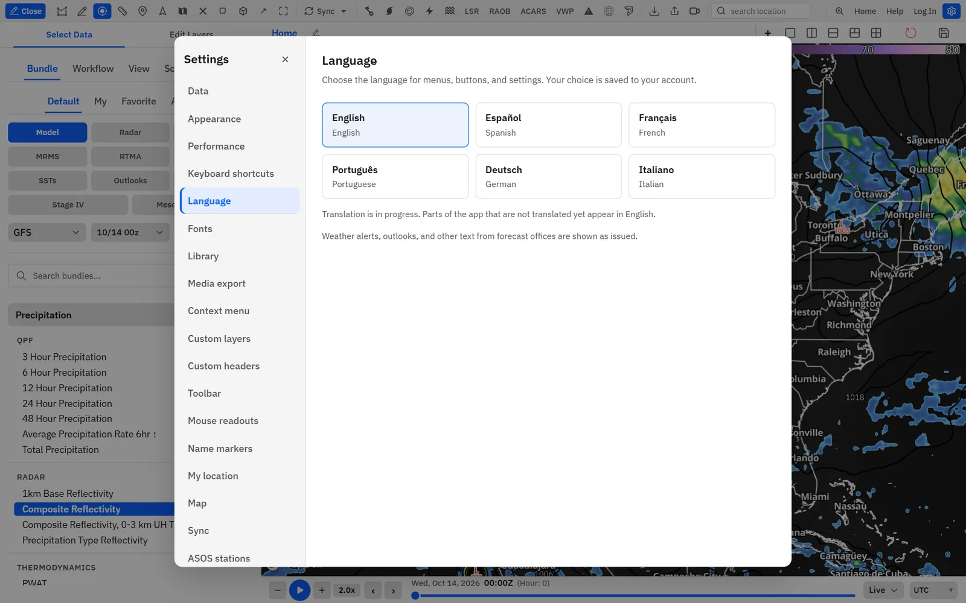966x603 pixels.
Task: Choose Italiano as the language
Action: coord(702,177)
